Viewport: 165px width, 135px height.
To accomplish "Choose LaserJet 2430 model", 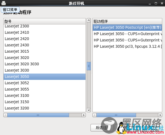I will 44,45.
